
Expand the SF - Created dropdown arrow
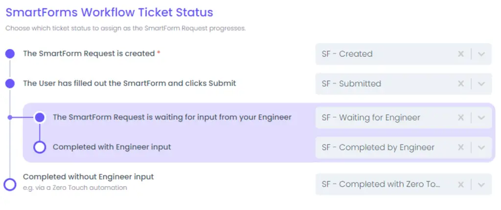click(x=481, y=54)
